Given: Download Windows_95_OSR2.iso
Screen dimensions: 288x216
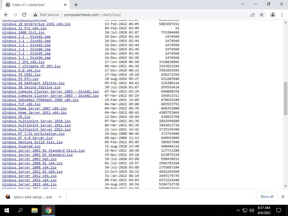Looking at the screenshot, I should (21, 75).
